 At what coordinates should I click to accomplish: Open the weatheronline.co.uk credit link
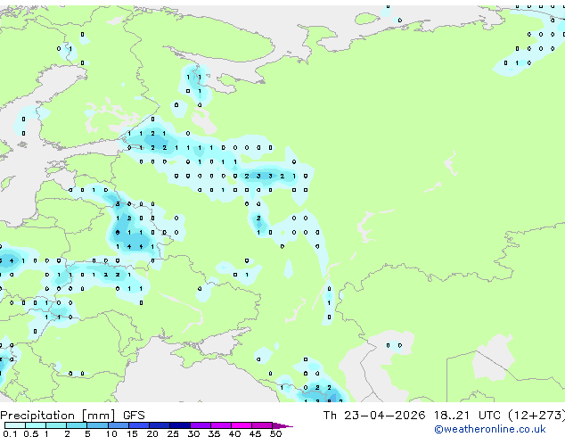pos(490,429)
